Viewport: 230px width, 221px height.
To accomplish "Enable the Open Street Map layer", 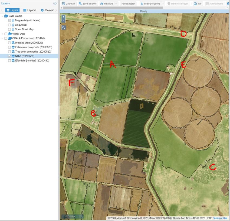I will pos(9,29).
